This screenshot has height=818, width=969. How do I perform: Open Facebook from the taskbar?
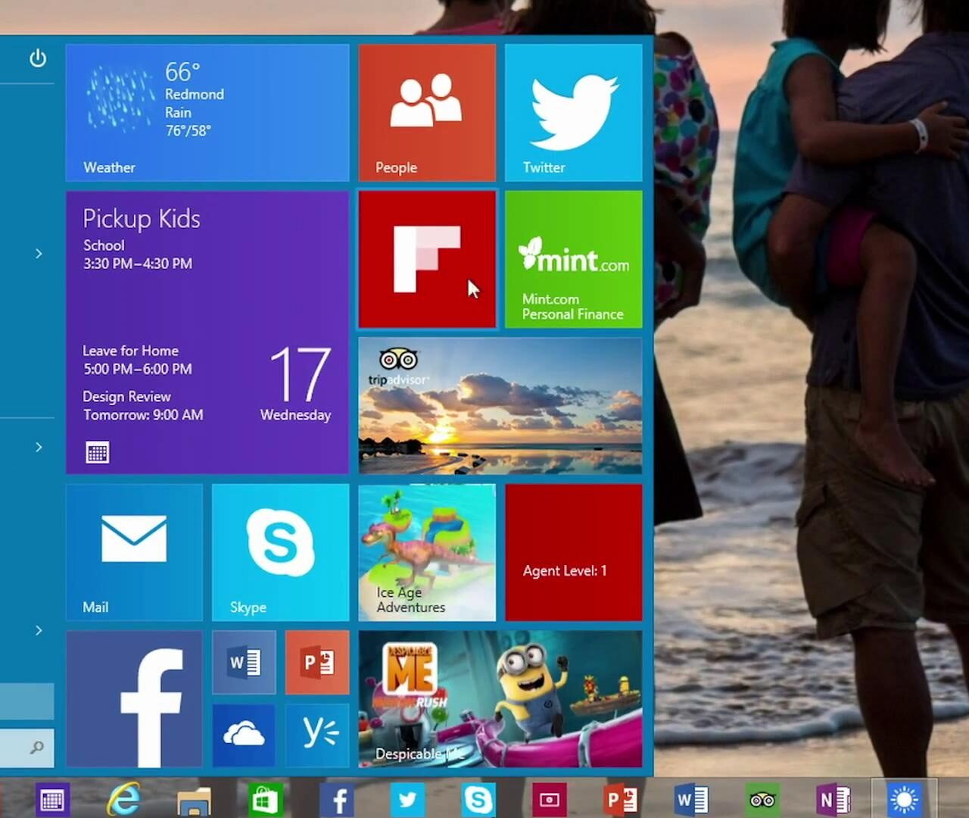(338, 800)
